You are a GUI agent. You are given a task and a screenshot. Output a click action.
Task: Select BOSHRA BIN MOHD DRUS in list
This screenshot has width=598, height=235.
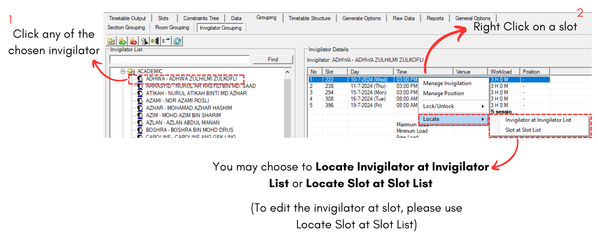pyautogui.click(x=189, y=130)
